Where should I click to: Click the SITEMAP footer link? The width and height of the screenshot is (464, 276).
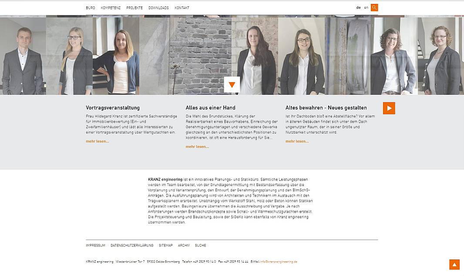(166, 246)
